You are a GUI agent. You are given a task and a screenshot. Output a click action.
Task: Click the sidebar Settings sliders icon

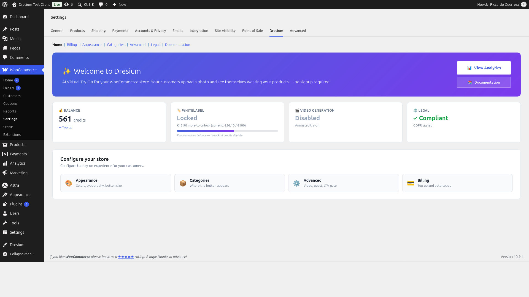(5, 232)
